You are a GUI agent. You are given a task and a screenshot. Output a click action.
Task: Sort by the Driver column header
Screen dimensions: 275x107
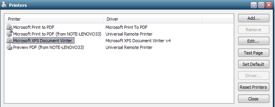[x=153, y=19]
